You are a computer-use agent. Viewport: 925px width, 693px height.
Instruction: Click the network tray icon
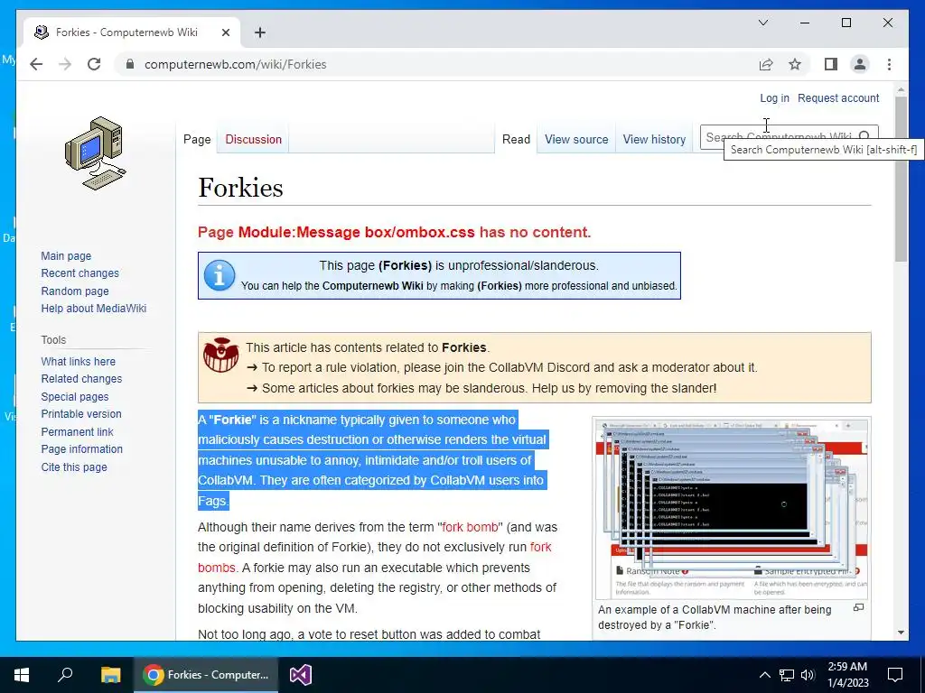click(x=787, y=675)
